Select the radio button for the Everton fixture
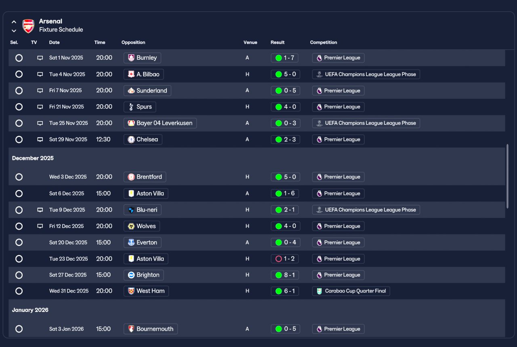The width and height of the screenshot is (517, 347). click(19, 242)
